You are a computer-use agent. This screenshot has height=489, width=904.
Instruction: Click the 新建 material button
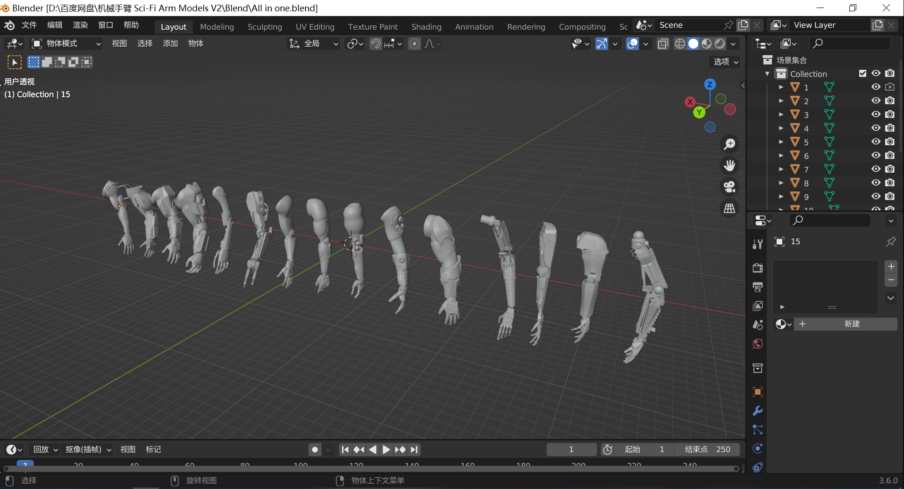pyautogui.click(x=851, y=324)
